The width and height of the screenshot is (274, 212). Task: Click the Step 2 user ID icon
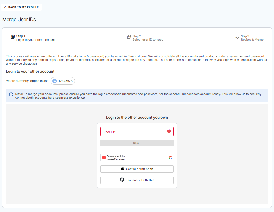click(129, 37)
